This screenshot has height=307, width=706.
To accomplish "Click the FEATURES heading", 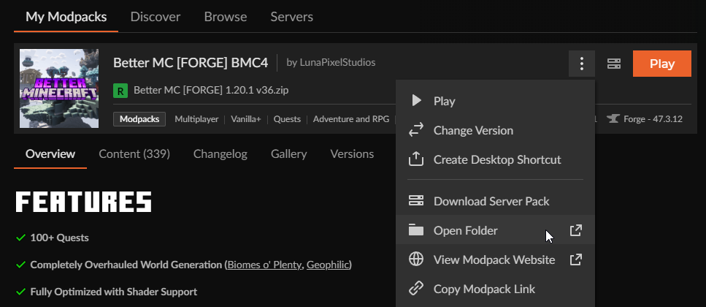I will (x=84, y=202).
